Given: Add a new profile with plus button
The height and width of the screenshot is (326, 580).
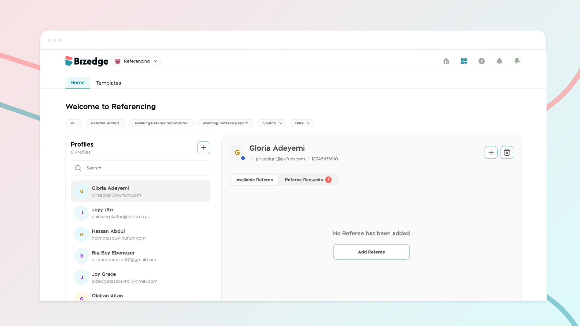Looking at the screenshot, I should point(204,148).
